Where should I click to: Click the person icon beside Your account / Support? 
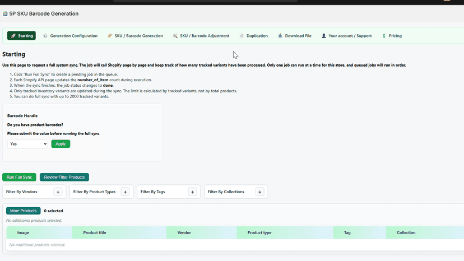(324, 36)
